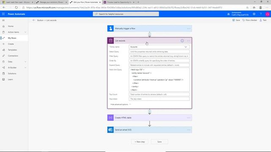Hide advanced options in List records
271x152 pixels.
(x=120, y=104)
